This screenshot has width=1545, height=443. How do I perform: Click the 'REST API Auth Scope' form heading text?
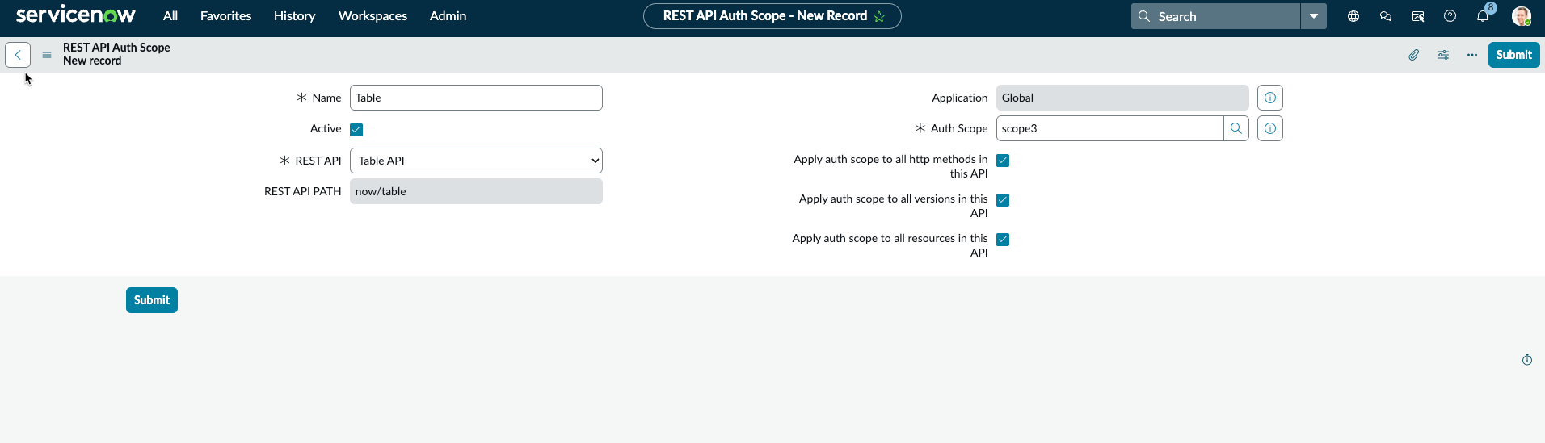click(116, 48)
